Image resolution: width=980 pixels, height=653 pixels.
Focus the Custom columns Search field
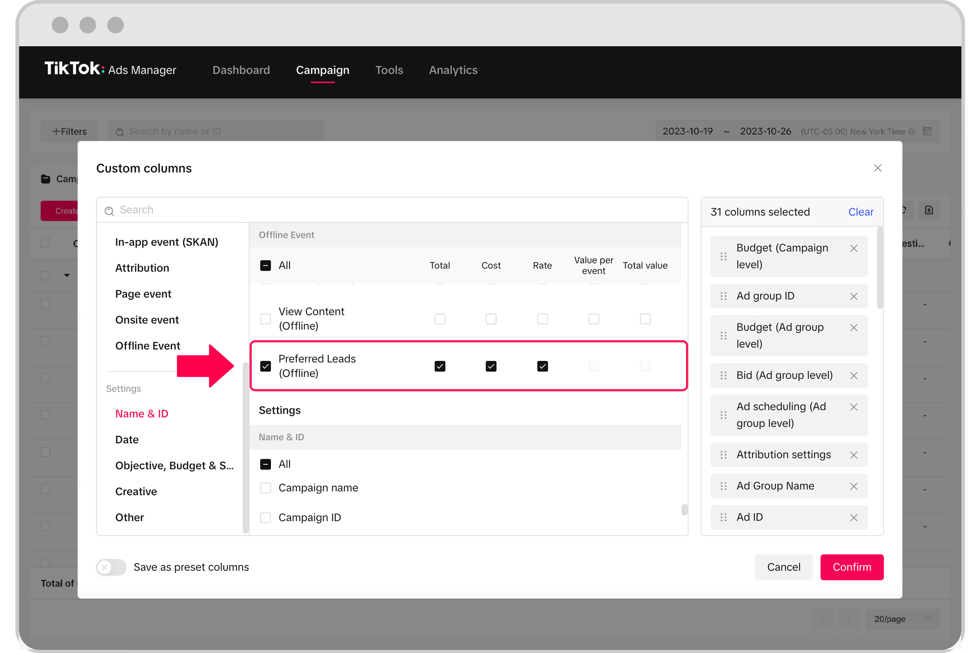pos(392,210)
